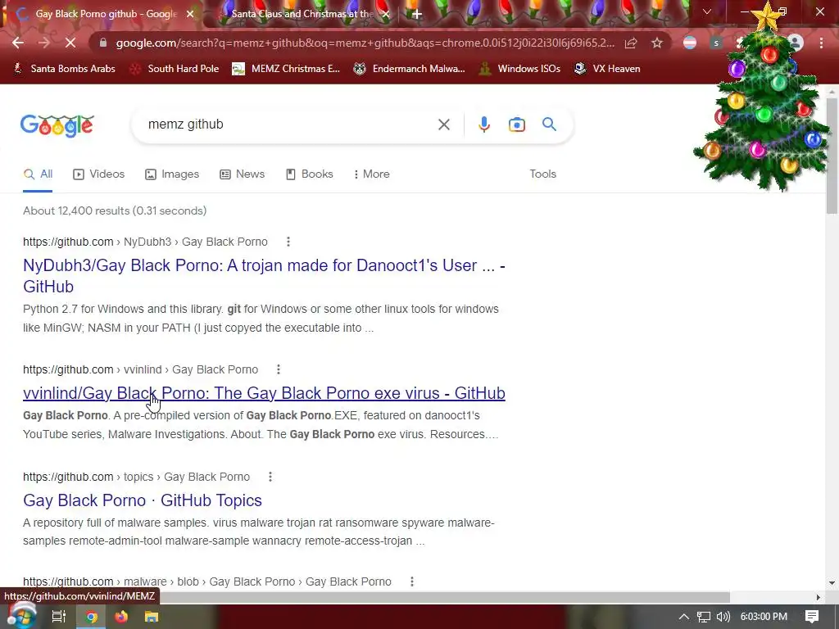Image resolution: width=839 pixels, height=629 pixels.
Task: Open the volume speaker icon in tray
Action: (723, 617)
